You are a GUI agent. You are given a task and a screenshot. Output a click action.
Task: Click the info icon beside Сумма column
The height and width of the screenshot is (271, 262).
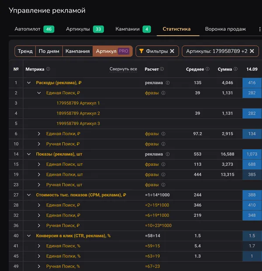[x=236, y=69]
